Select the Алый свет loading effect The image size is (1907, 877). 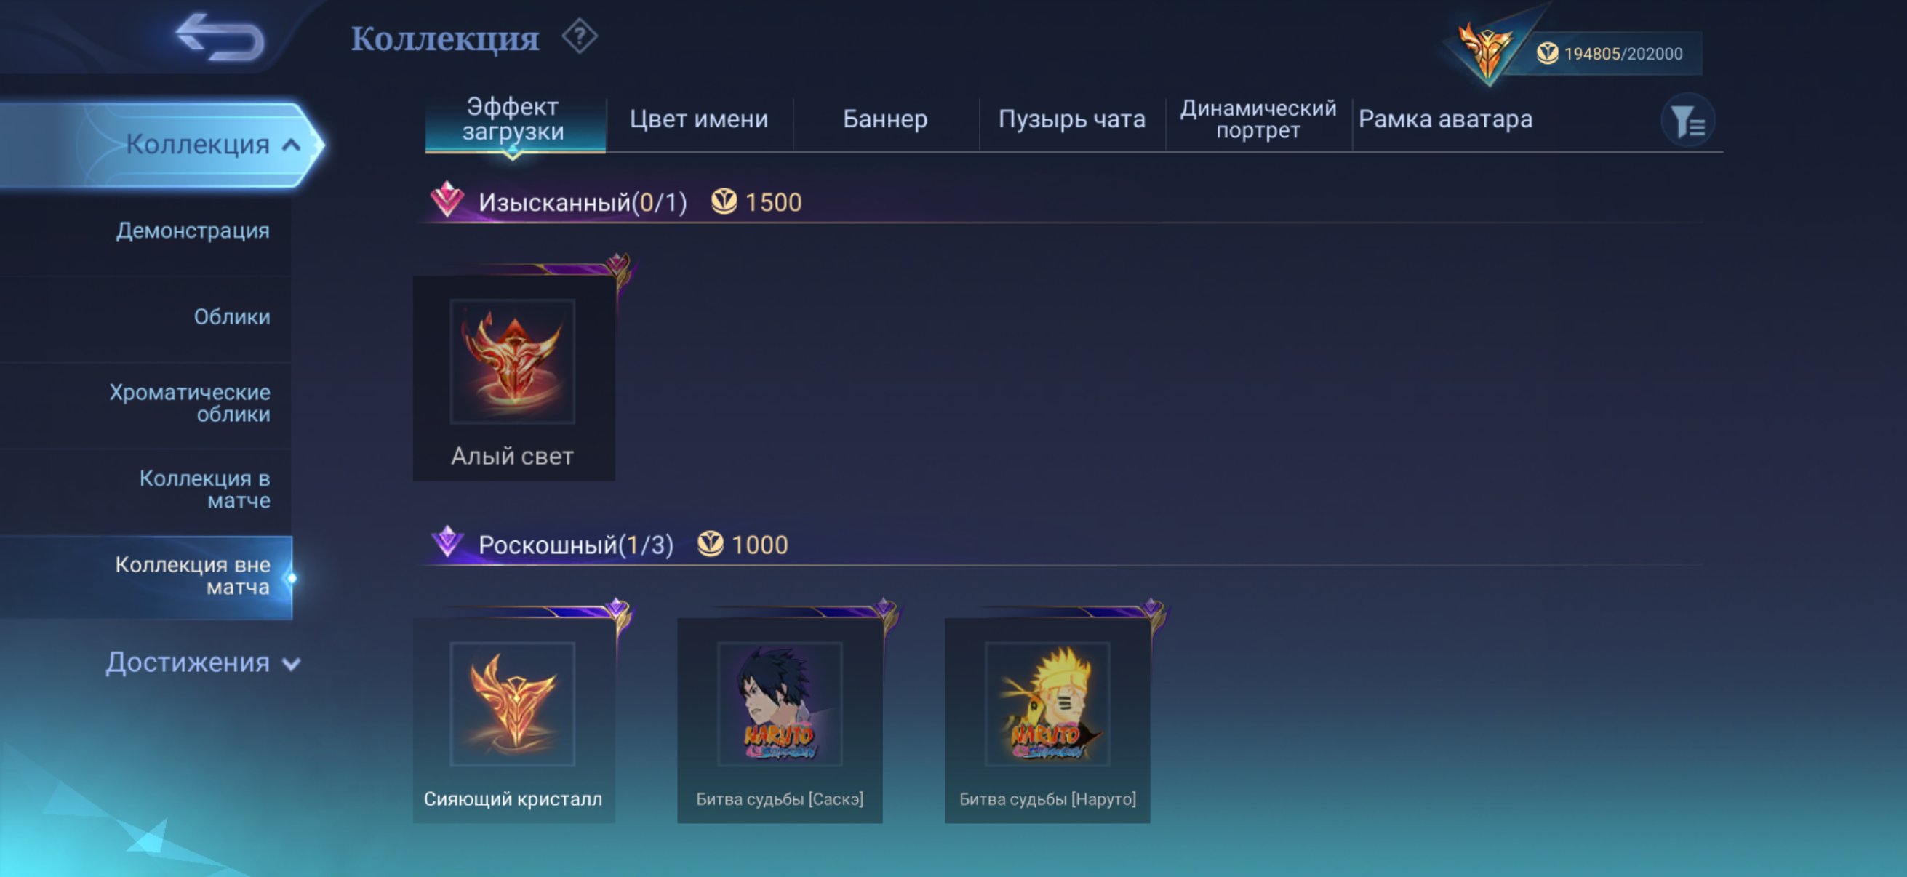tap(513, 377)
